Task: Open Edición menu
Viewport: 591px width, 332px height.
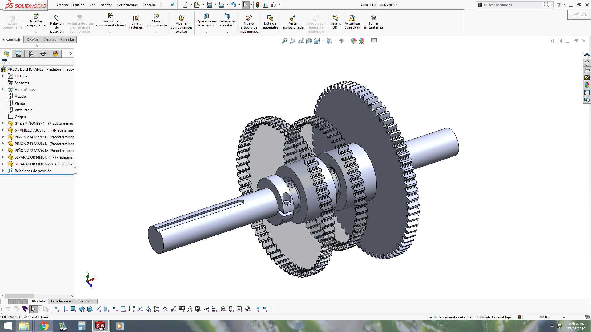Action: 79,5
